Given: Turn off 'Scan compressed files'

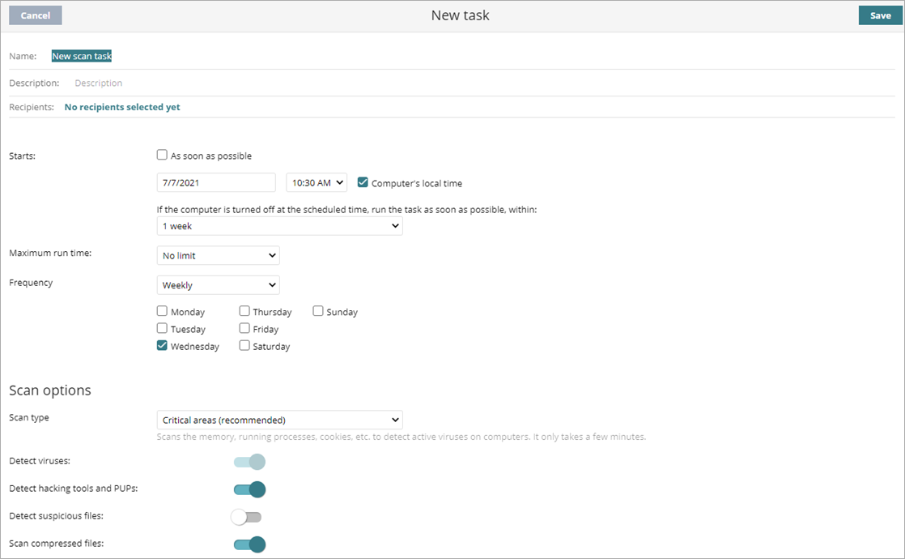Looking at the screenshot, I should (249, 544).
